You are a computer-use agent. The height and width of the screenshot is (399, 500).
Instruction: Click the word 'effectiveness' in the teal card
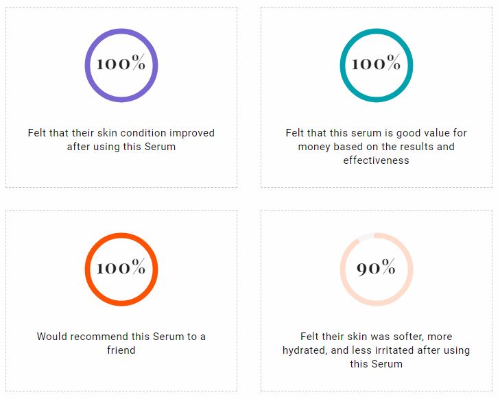(377, 160)
